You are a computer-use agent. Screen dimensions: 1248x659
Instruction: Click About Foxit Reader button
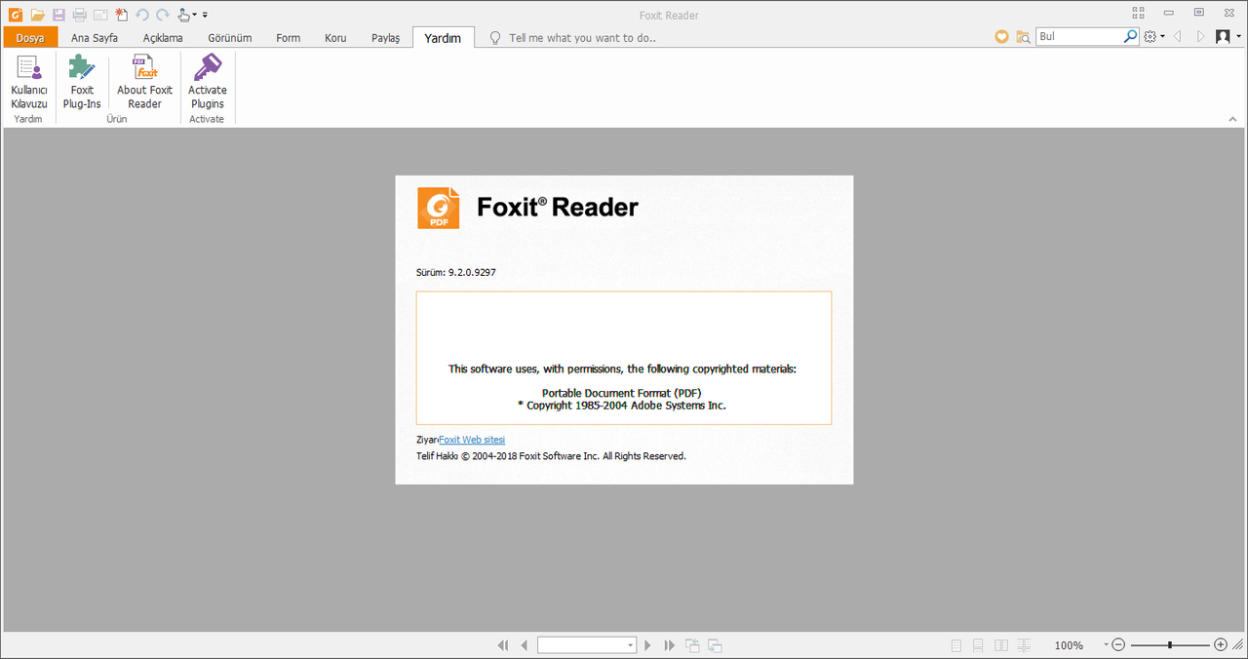pyautogui.click(x=144, y=82)
